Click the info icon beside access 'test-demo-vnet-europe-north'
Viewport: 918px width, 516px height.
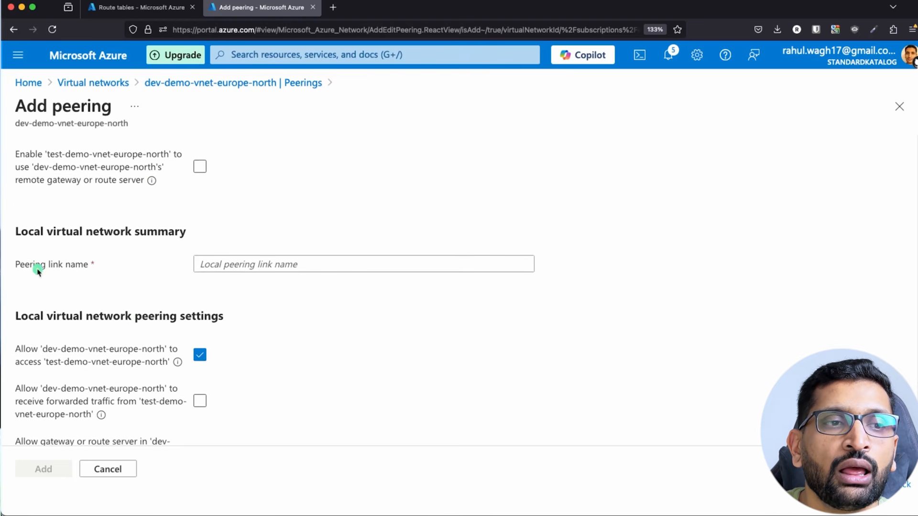click(177, 362)
